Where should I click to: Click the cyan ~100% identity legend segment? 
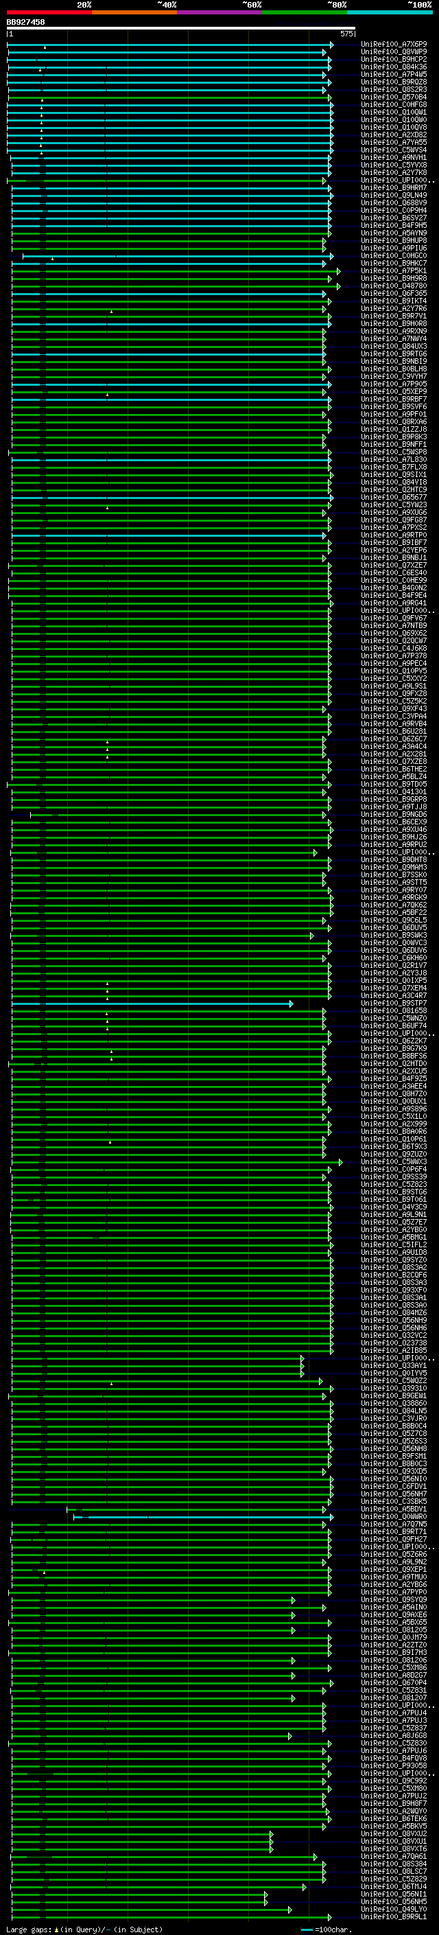pyautogui.click(x=390, y=12)
